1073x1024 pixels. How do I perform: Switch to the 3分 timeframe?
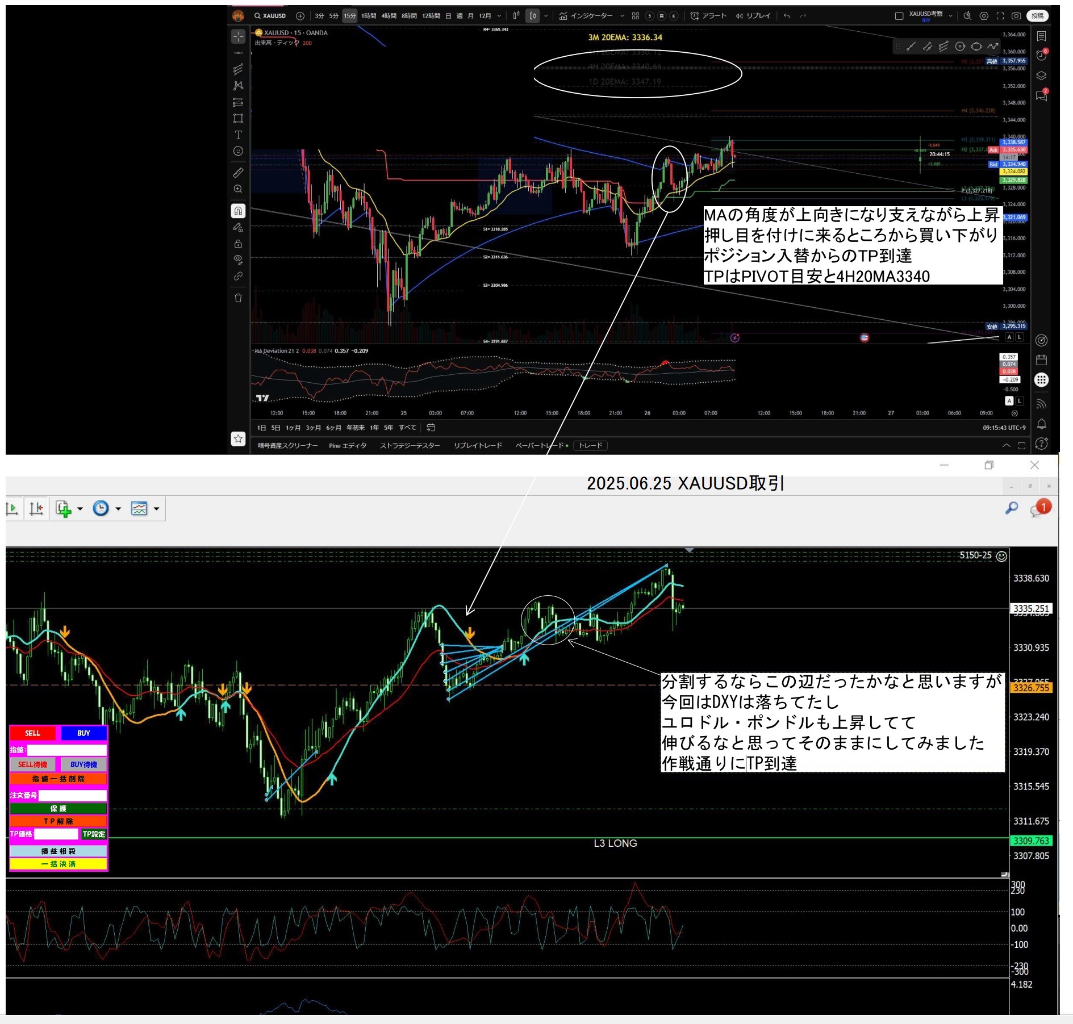click(x=319, y=16)
